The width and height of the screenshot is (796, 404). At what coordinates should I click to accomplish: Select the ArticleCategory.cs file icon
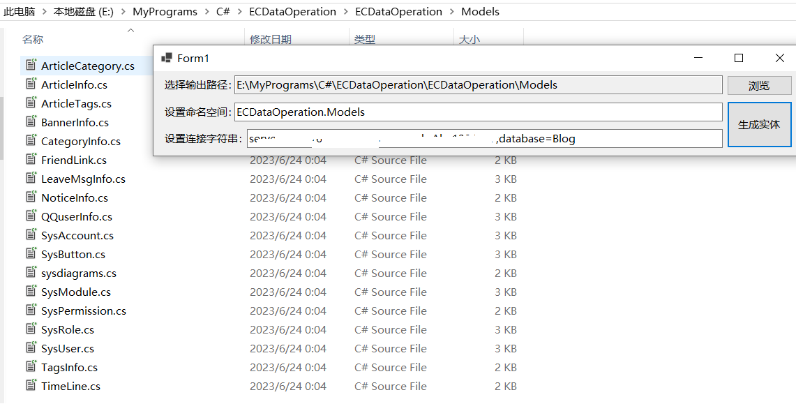[31, 64]
